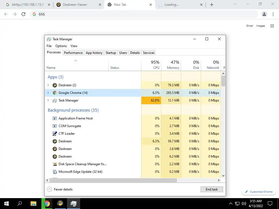Switch to the App history tab
The height and width of the screenshot is (209, 279).
[x=94, y=53]
